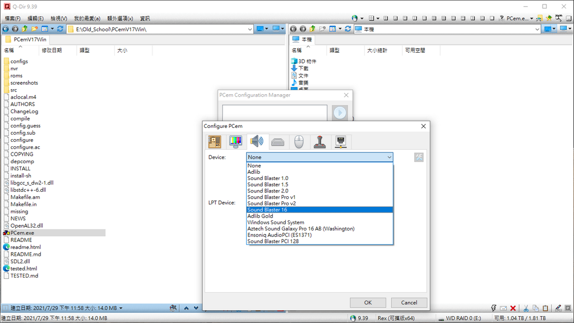Open the 檢視(V) menu
Image resolution: width=574 pixels, height=323 pixels.
click(58, 19)
